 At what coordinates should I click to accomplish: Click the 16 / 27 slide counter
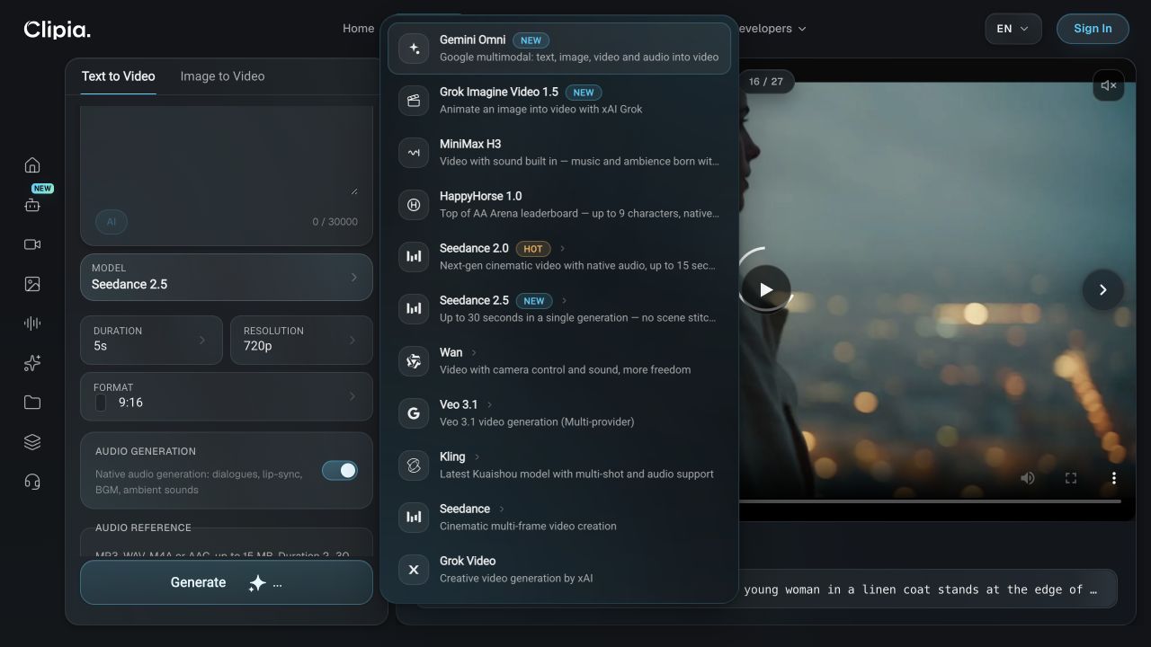click(765, 82)
